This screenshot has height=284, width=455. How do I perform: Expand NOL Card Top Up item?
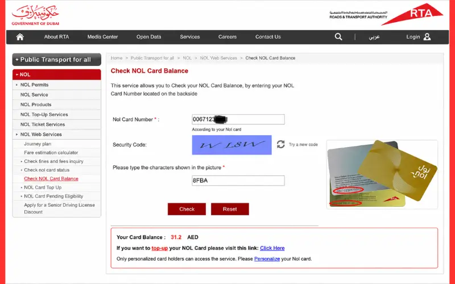[43, 187]
